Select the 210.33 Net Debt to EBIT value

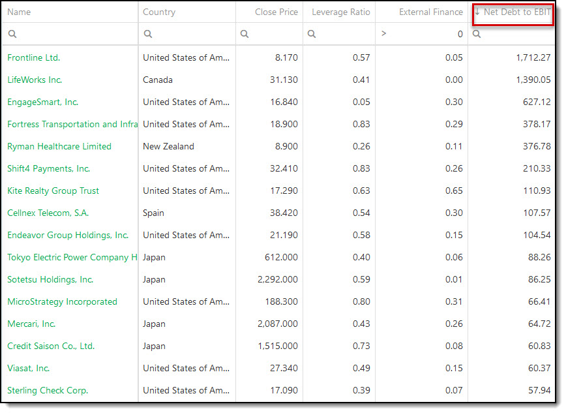click(x=537, y=169)
